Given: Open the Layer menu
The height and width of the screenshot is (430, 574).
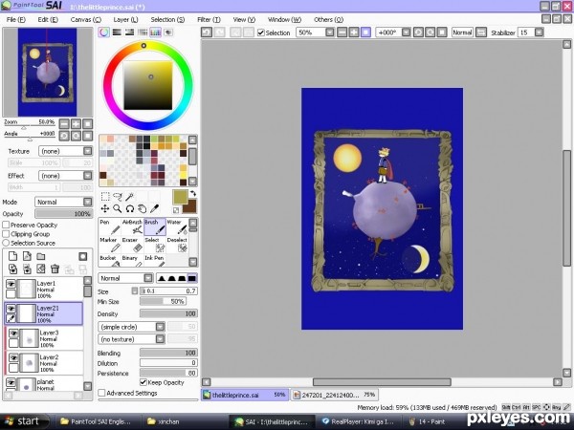Looking at the screenshot, I should (x=125, y=20).
